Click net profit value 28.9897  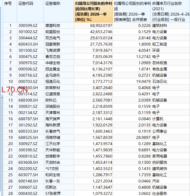pyautogui.click(x=143, y=138)
